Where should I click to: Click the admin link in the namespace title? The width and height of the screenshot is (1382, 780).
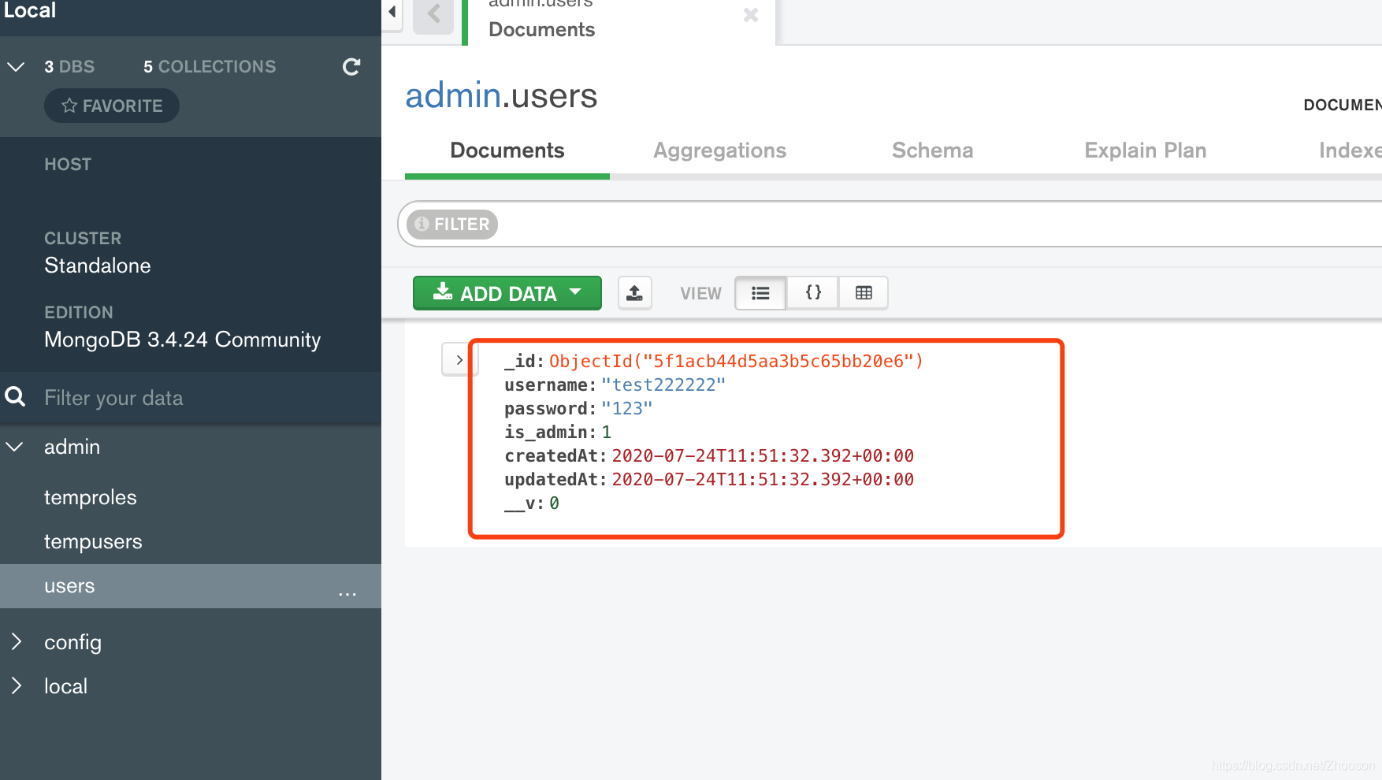click(x=453, y=95)
